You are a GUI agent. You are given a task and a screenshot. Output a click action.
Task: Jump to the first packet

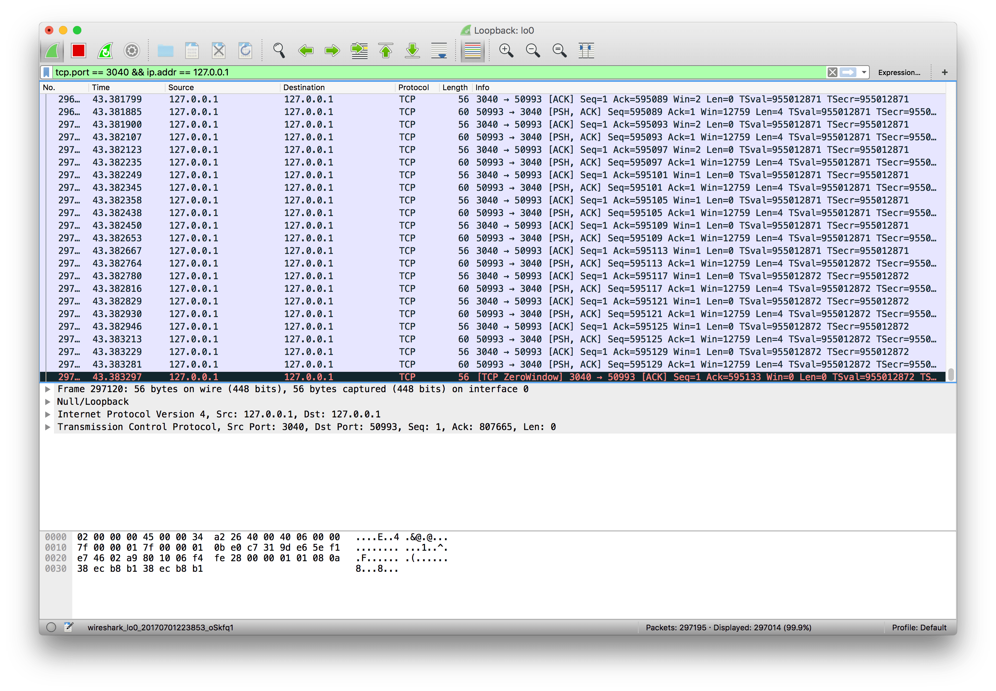click(x=386, y=51)
